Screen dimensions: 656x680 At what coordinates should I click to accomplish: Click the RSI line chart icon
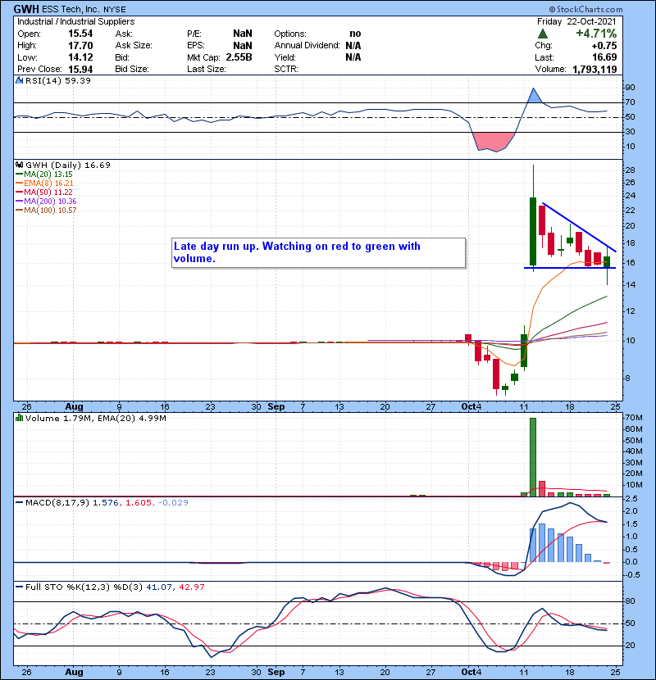19,80
